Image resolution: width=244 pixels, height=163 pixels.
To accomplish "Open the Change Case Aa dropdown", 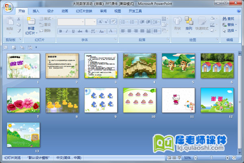I will [102, 31].
